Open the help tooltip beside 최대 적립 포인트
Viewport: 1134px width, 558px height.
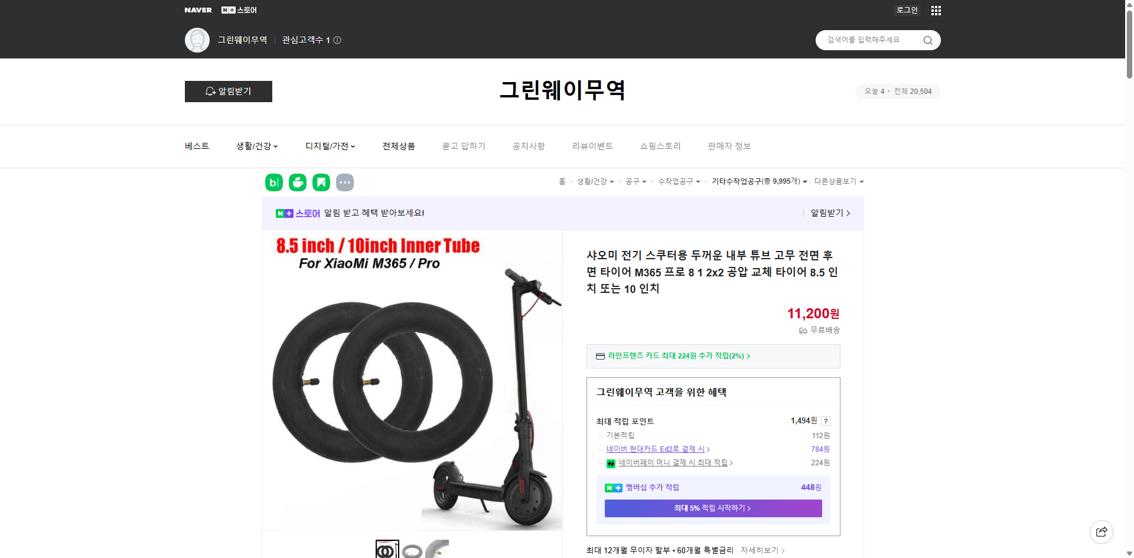(825, 421)
